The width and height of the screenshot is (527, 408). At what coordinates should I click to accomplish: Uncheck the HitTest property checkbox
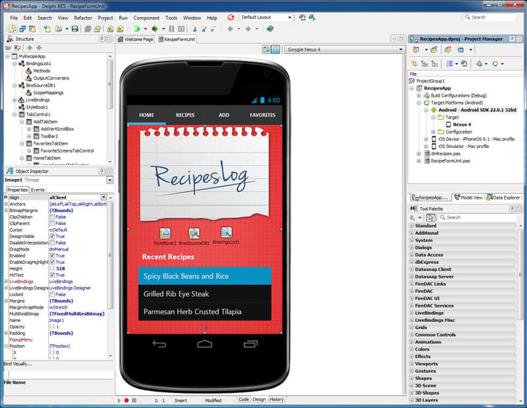52,275
